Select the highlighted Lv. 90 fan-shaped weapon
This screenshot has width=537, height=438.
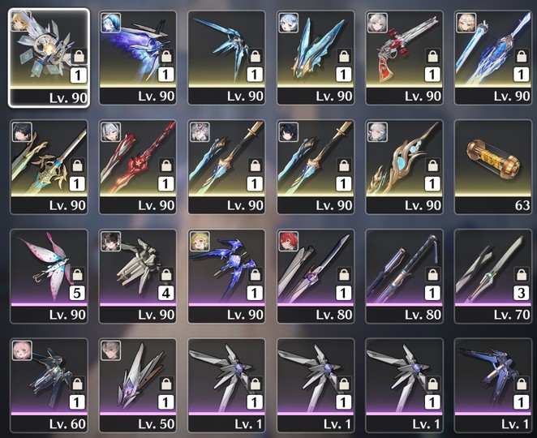pyautogui.click(x=49, y=58)
